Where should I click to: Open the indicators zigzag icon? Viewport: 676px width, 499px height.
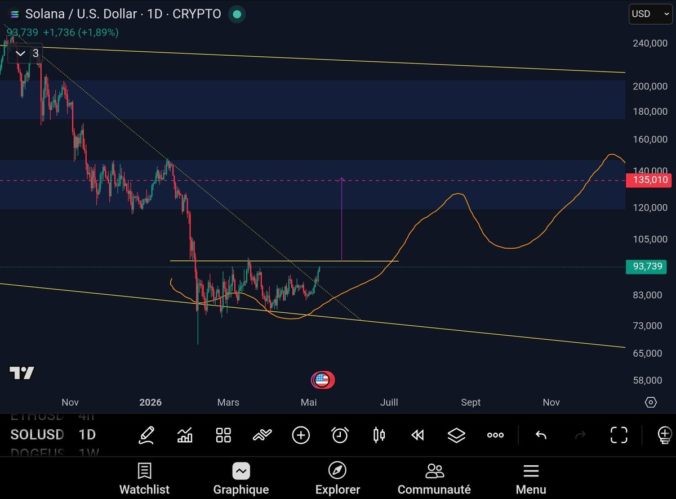click(262, 435)
